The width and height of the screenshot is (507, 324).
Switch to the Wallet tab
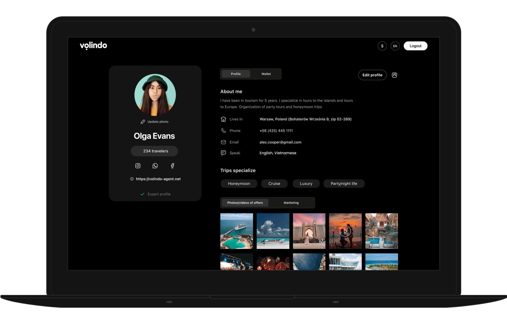(x=266, y=74)
